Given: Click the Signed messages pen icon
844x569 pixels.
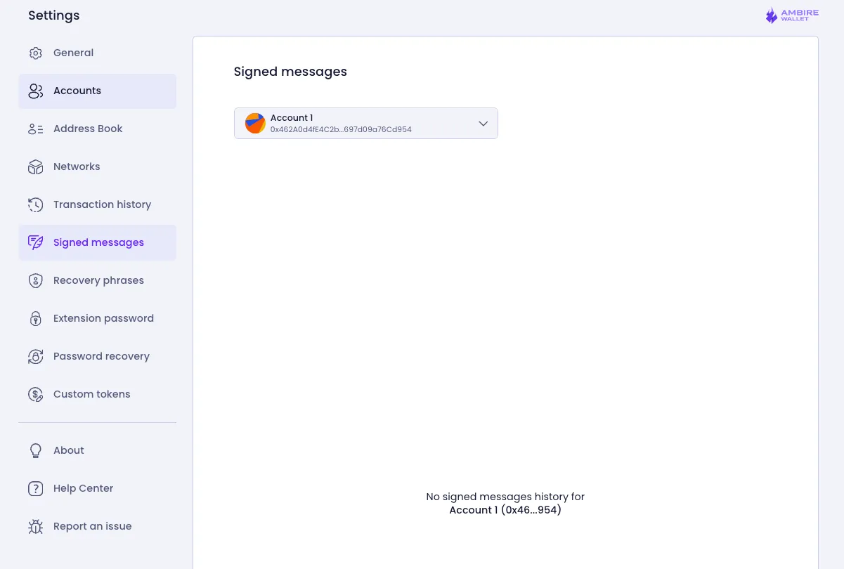Looking at the screenshot, I should 35,242.
